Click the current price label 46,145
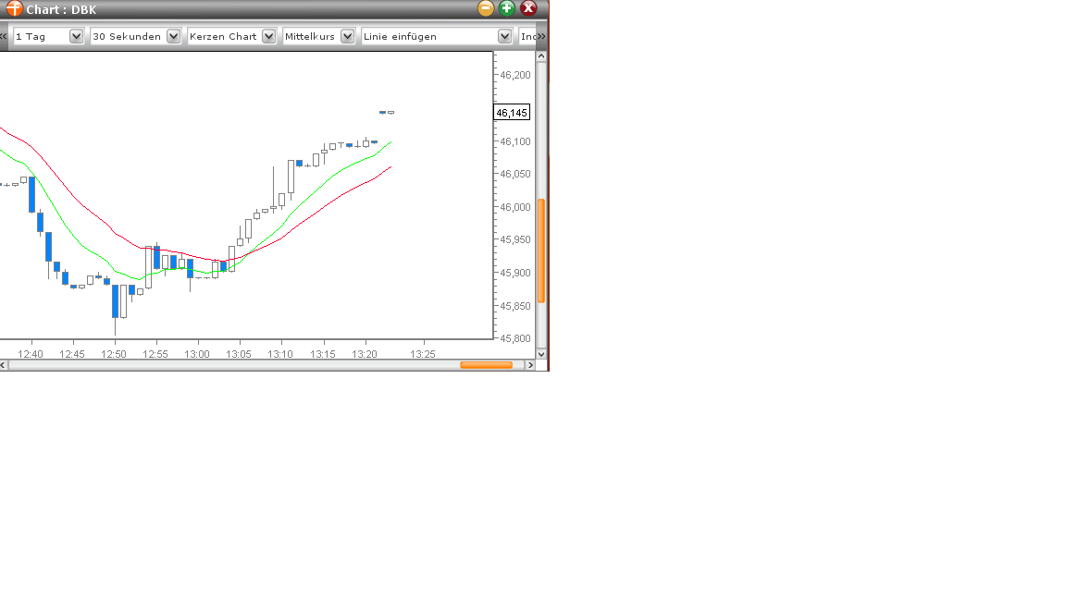Viewport: 1066px width, 599px height. (x=511, y=113)
